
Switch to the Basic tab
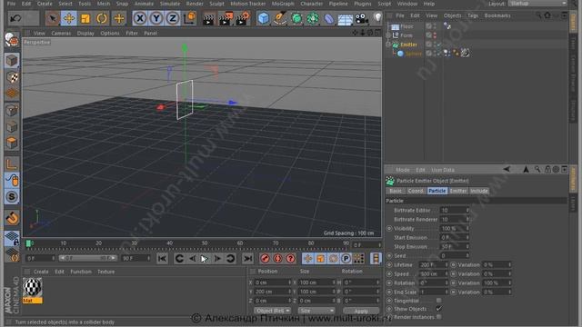pyautogui.click(x=396, y=191)
